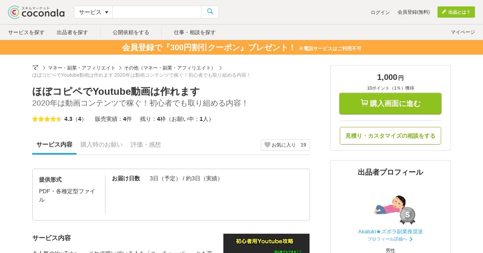The height and width of the screenshot is (253, 483).
Task: Click PDF・各種定型ファイル format text
Action: pyautogui.click(x=67, y=195)
